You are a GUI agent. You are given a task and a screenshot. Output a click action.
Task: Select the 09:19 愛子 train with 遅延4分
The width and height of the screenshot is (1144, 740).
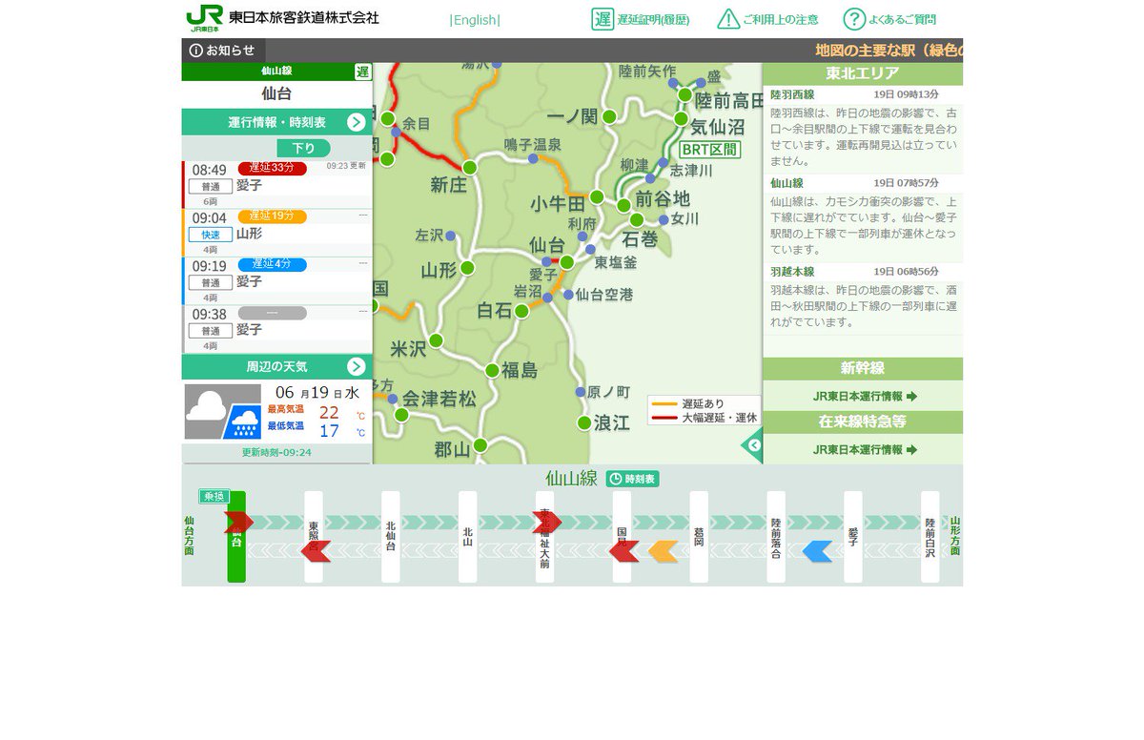[x=277, y=279]
